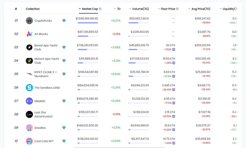Select Sandbox LAND volume $9,094,313.30
The width and height of the screenshot is (246, 148).
coord(140,85)
